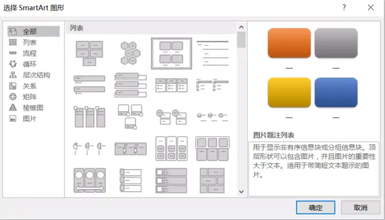Image resolution: width=385 pixels, height=220 pixels.
Task: Confirm with the 确定 button
Action: (x=315, y=208)
